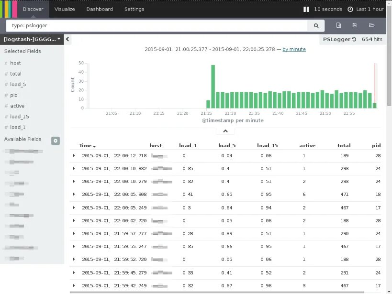Open the Dashboard tab
392x294 pixels.
point(100,9)
